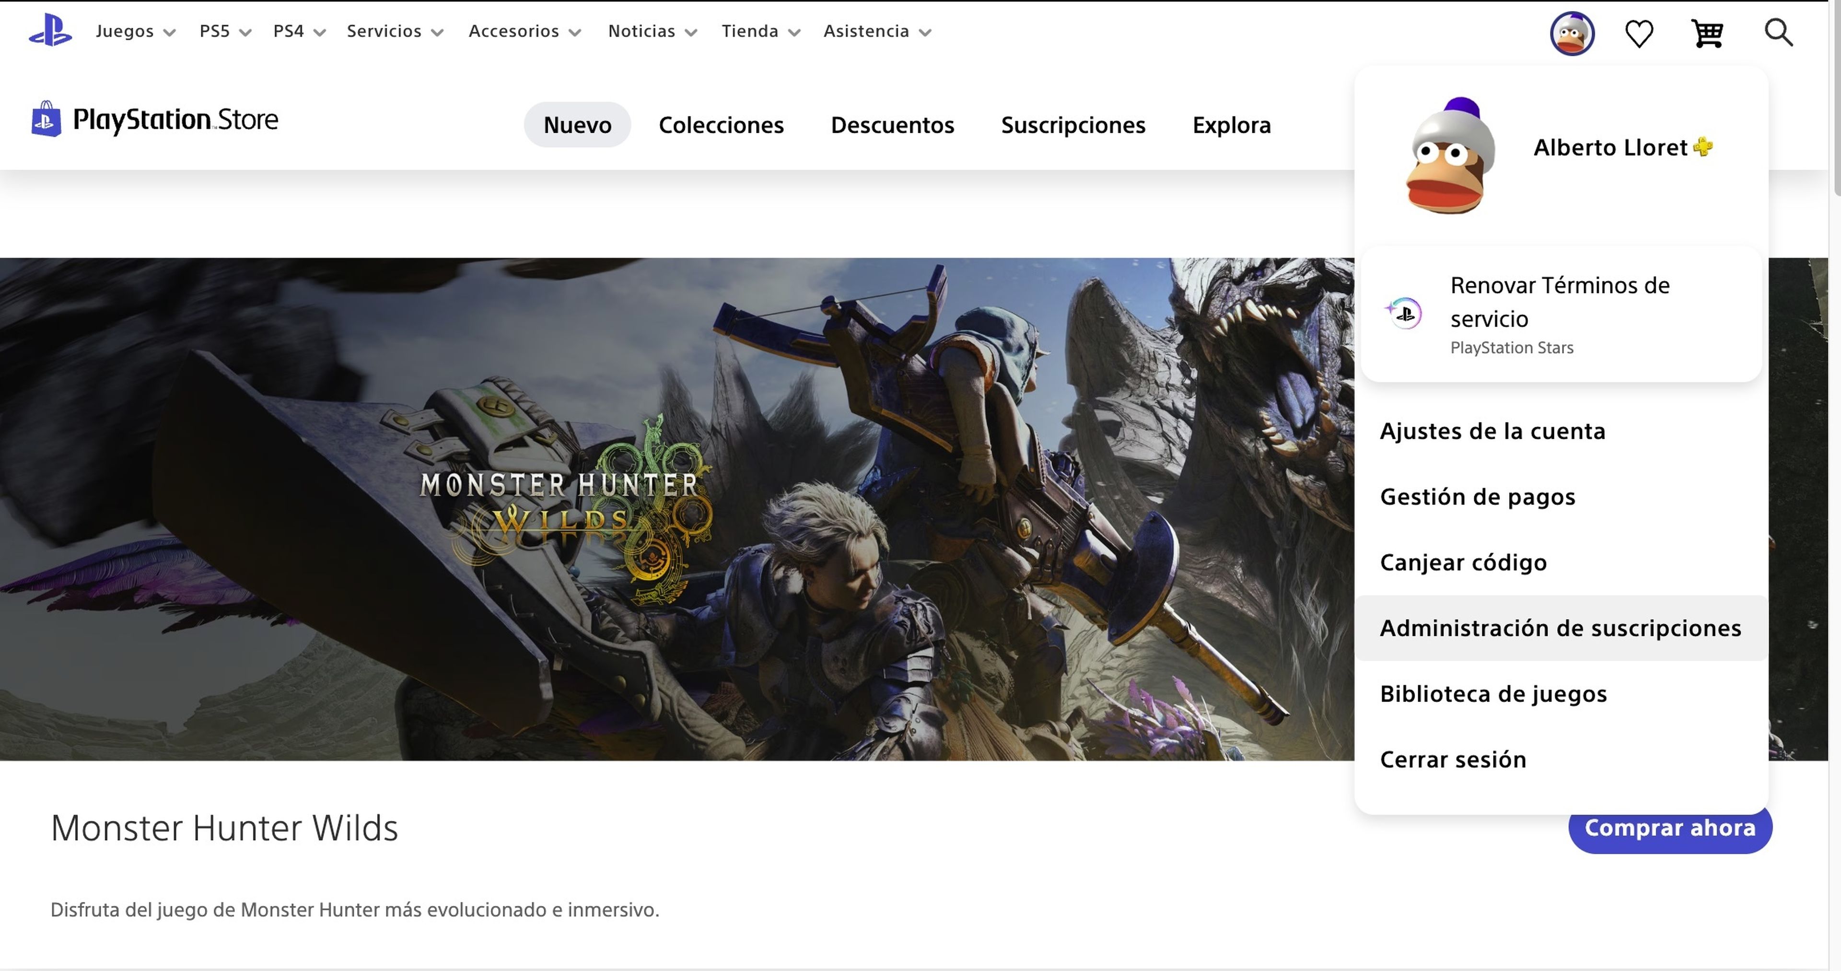This screenshot has width=1841, height=971.
Task: Open the Tienda dropdown chevron
Action: pyautogui.click(x=794, y=32)
